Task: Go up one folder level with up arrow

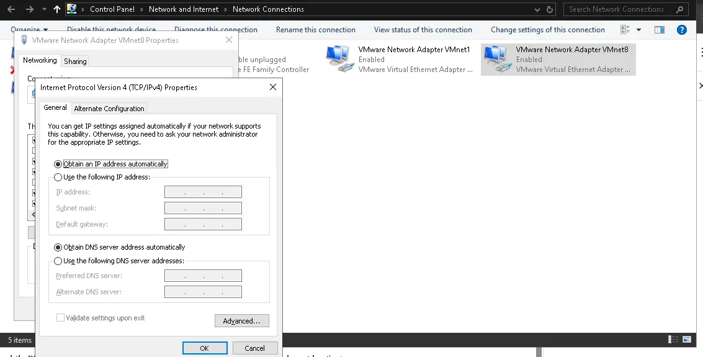Action: (57, 9)
